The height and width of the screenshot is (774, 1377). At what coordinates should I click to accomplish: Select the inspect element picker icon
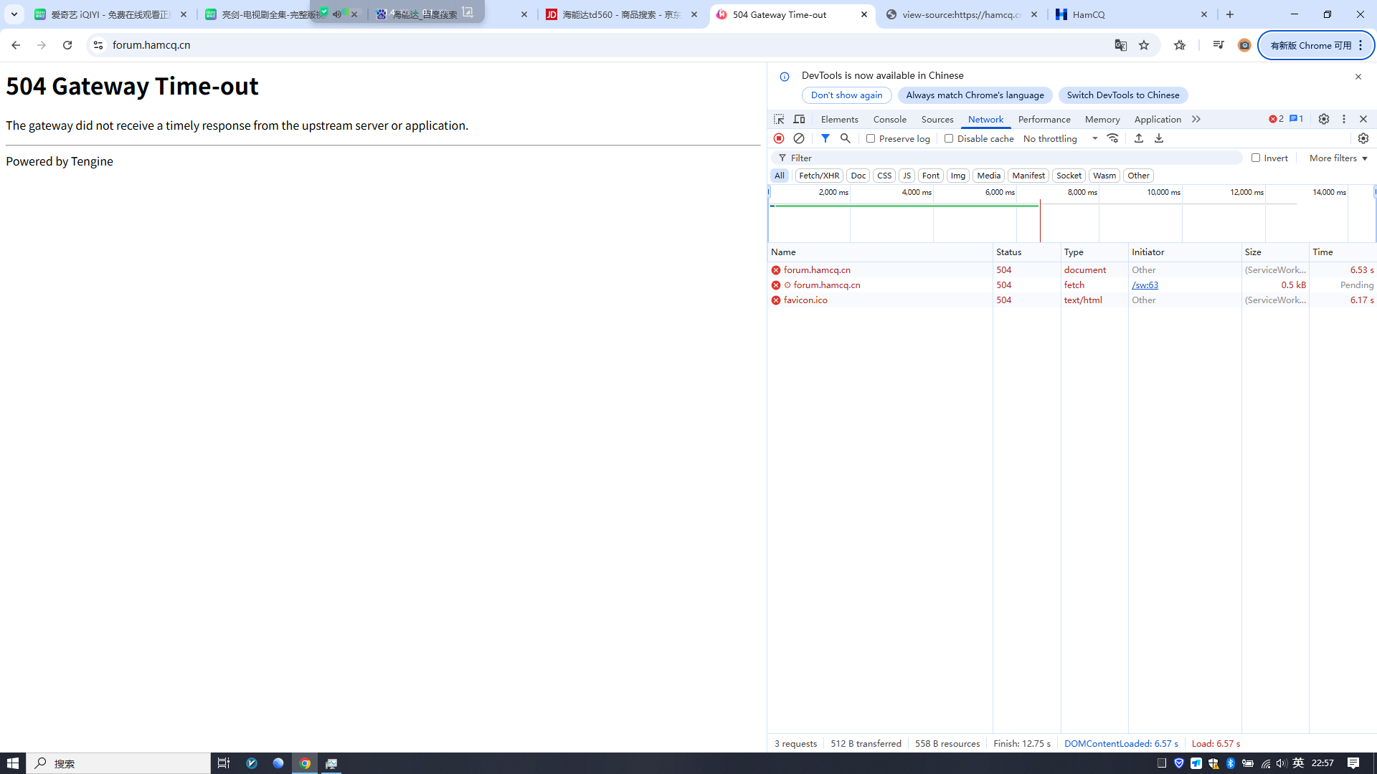pos(779,119)
